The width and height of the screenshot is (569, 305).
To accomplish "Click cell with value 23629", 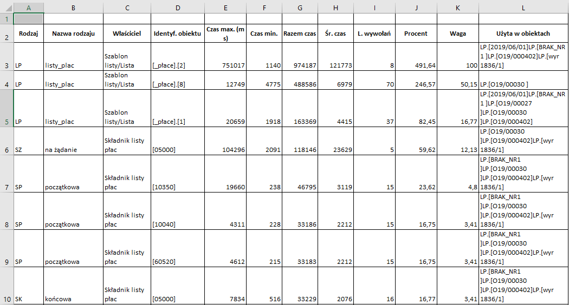I will point(335,141).
